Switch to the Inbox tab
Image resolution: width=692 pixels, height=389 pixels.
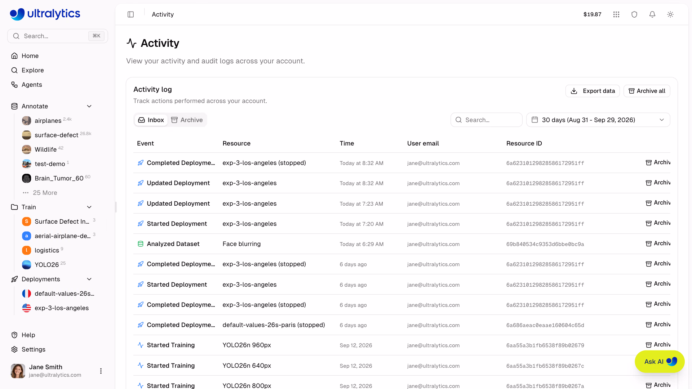(151, 120)
